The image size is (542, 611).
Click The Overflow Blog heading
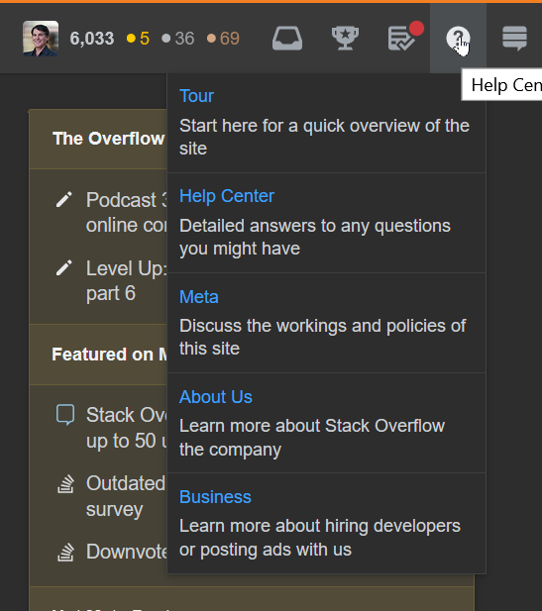point(108,139)
